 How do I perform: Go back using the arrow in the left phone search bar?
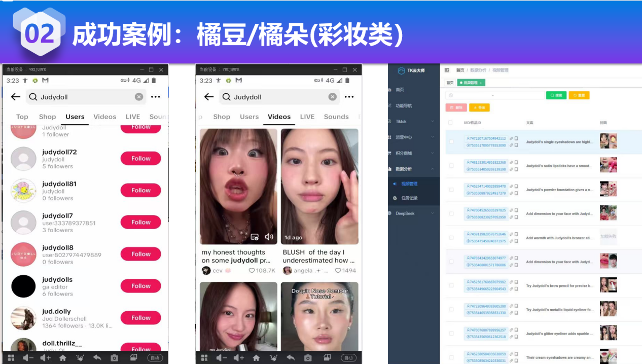click(16, 97)
